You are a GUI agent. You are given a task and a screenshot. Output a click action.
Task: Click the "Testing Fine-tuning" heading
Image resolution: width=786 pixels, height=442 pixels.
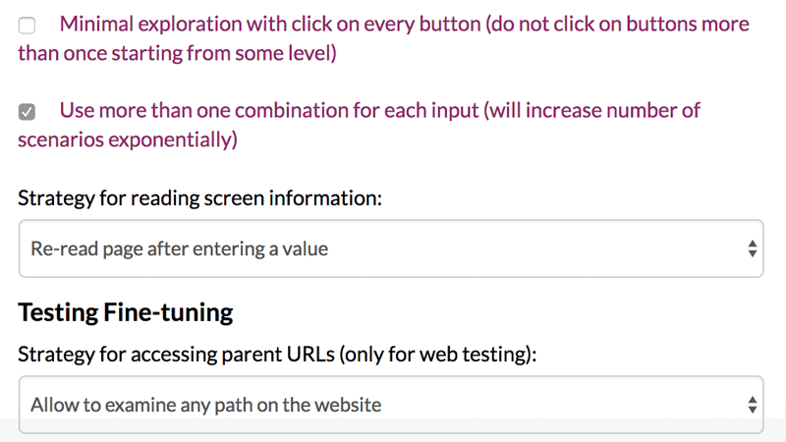tap(125, 313)
